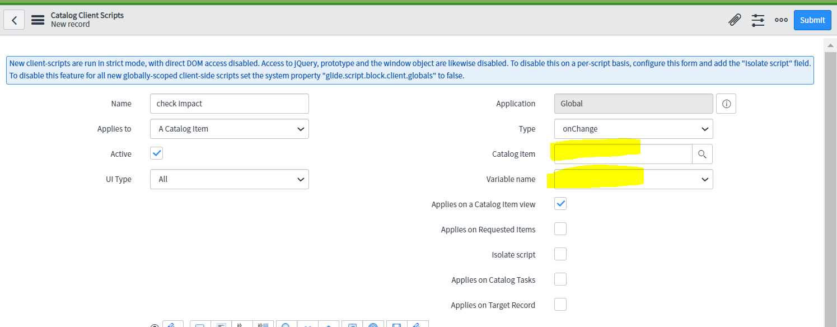Click the info icon beside Application field
The width and height of the screenshot is (837, 327).
(726, 104)
